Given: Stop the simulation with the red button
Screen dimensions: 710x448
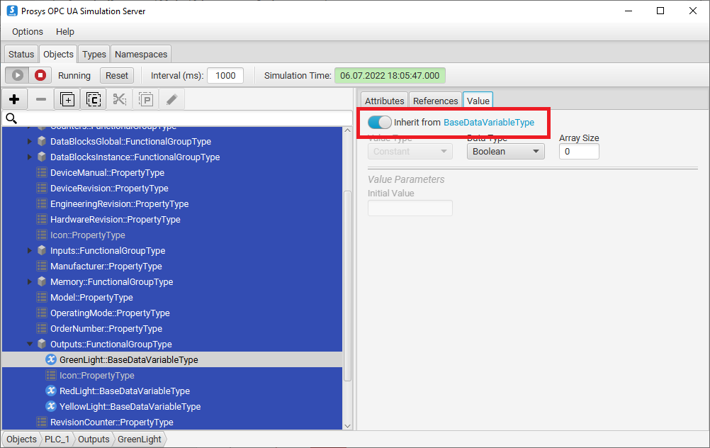Looking at the screenshot, I should 40,75.
